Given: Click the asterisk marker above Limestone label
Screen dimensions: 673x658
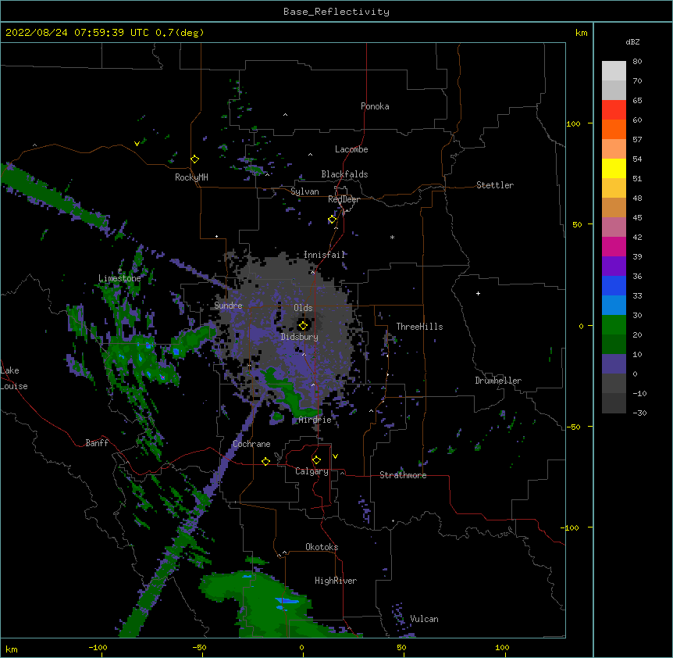Looking at the screenshot, I should [x=119, y=270].
